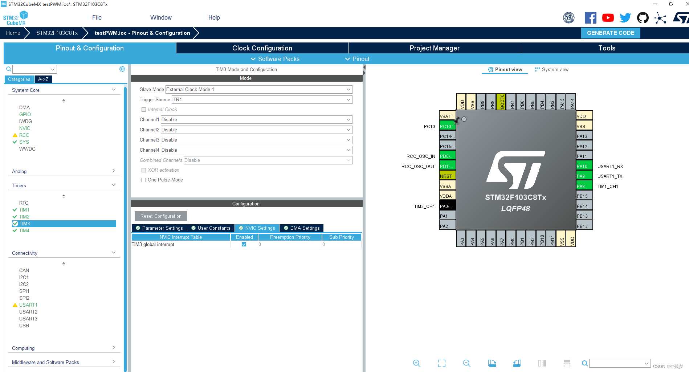689x372 pixels.
Task: Open the Slave Mode dropdown
Action: (258, 89)
